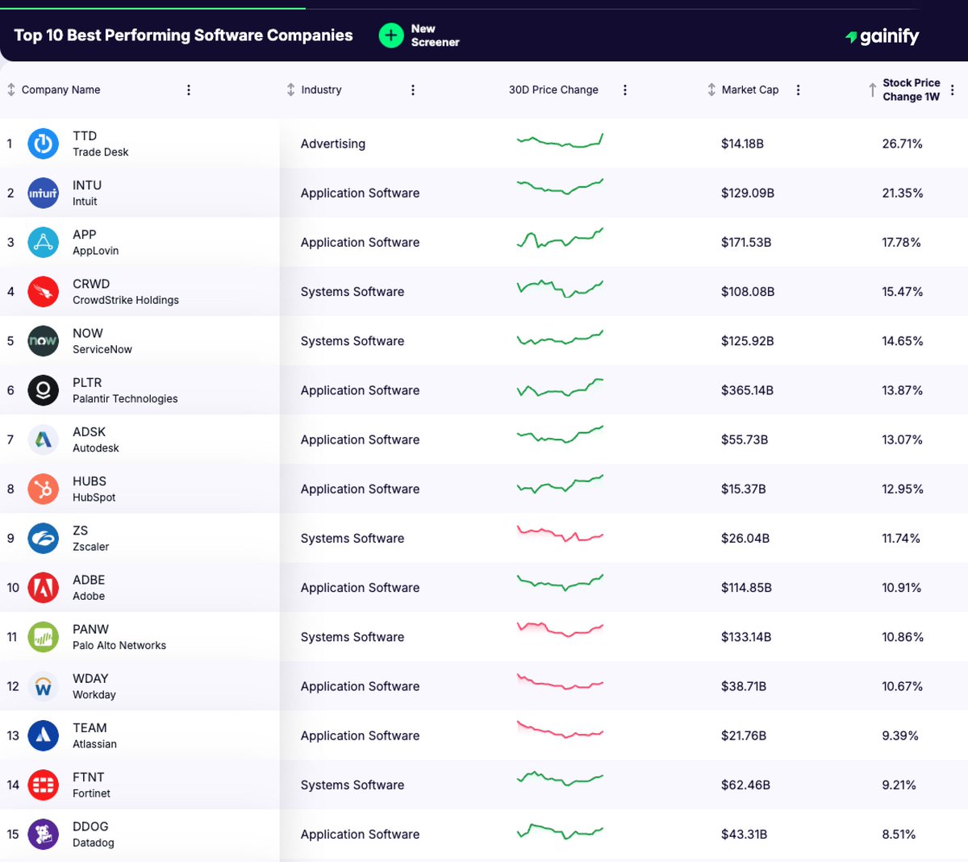Click ServiceNow's Systems Software cell
The image size is (968, 862).
pyautogui.click(x=353, y=341)
